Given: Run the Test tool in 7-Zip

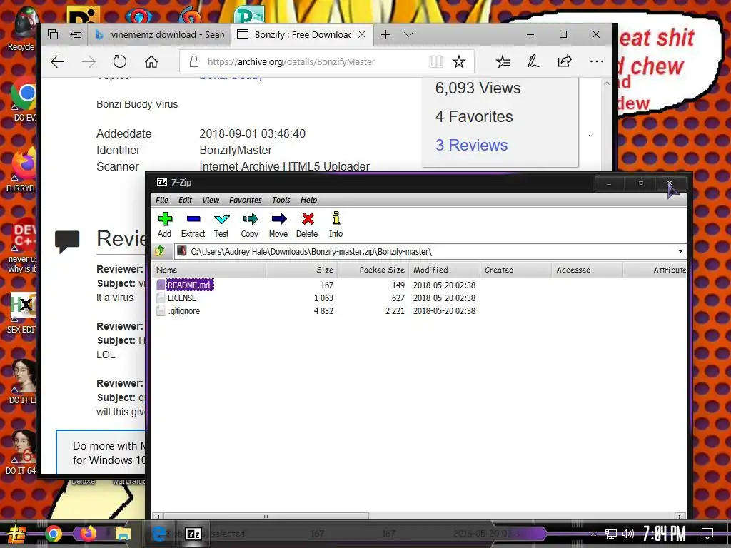Looking at the screenshot, I should click(221, 225).
